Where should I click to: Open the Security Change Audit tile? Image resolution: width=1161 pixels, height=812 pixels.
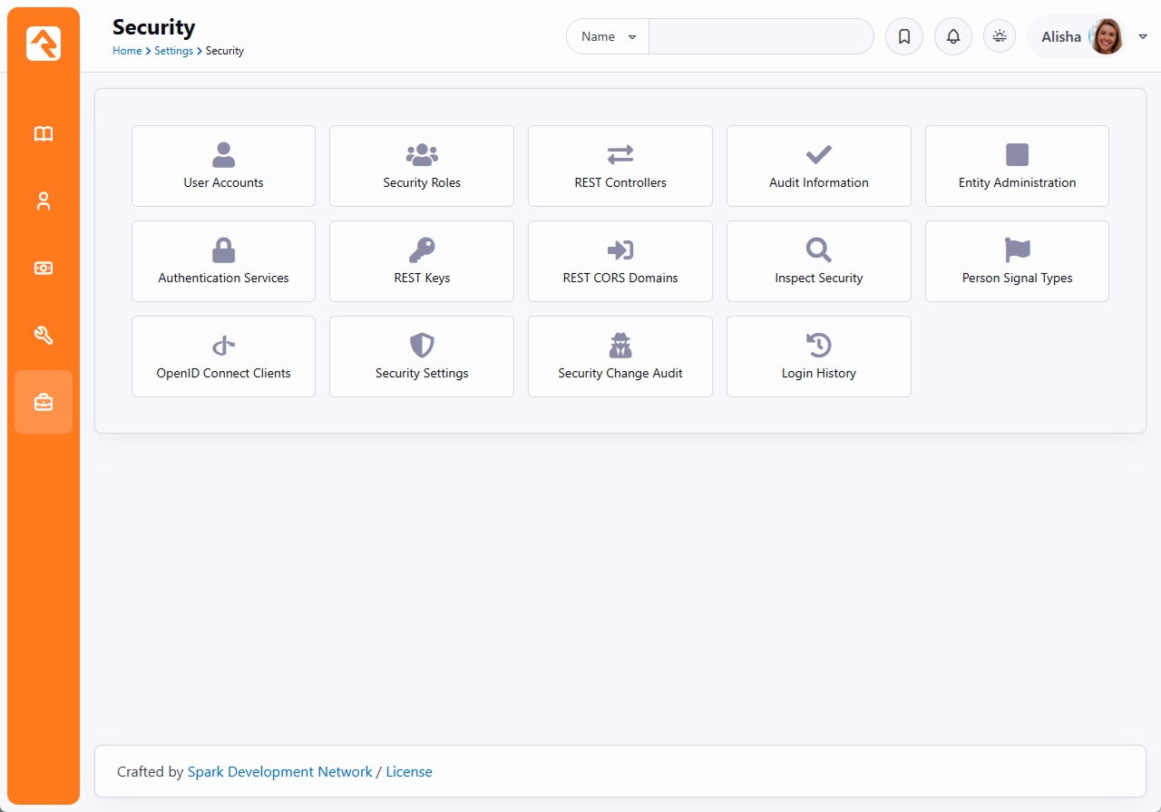point(620,357)
